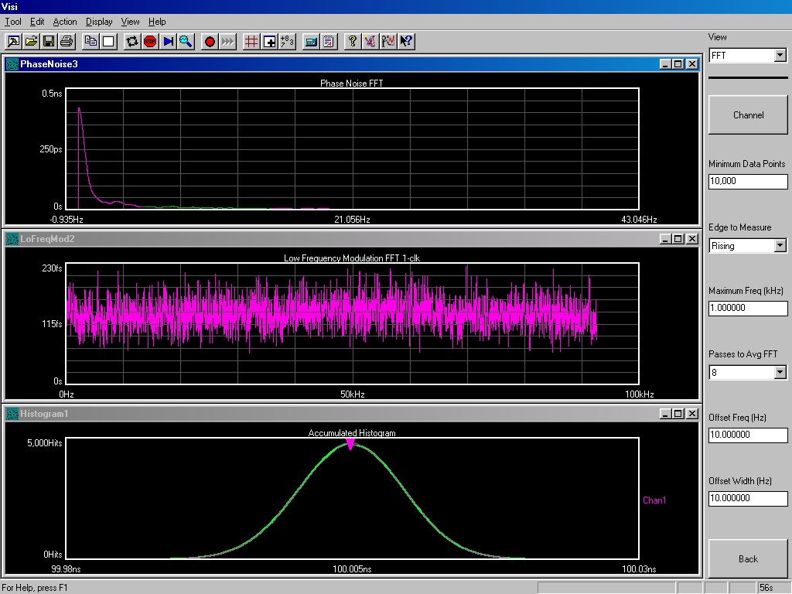Expand the Passes to Avg FFT dropdown
792x594 pixels.
780,372
